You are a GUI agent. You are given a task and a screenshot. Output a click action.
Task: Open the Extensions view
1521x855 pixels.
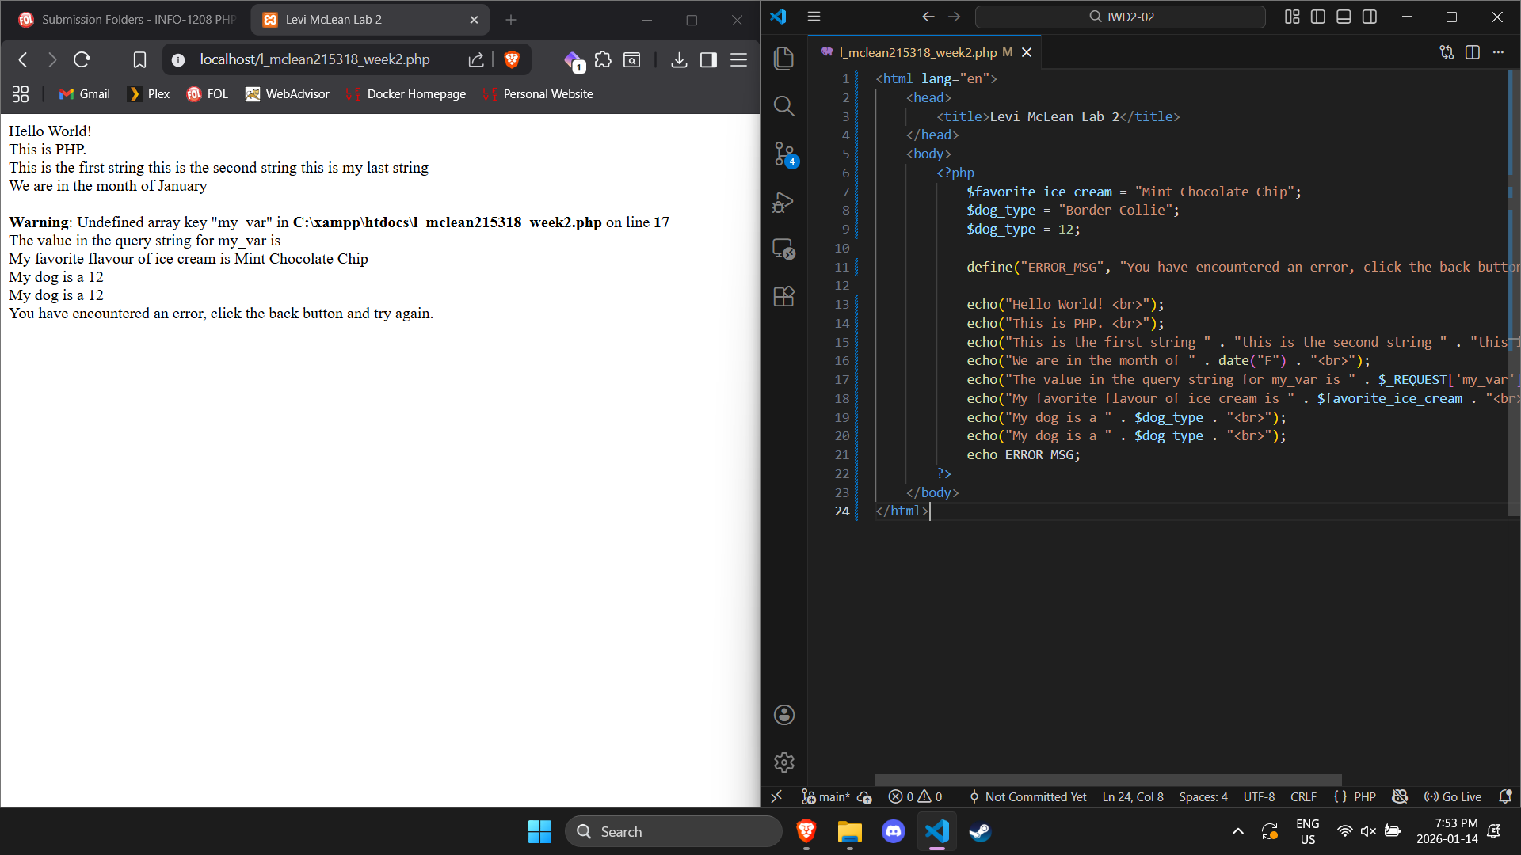783,297
